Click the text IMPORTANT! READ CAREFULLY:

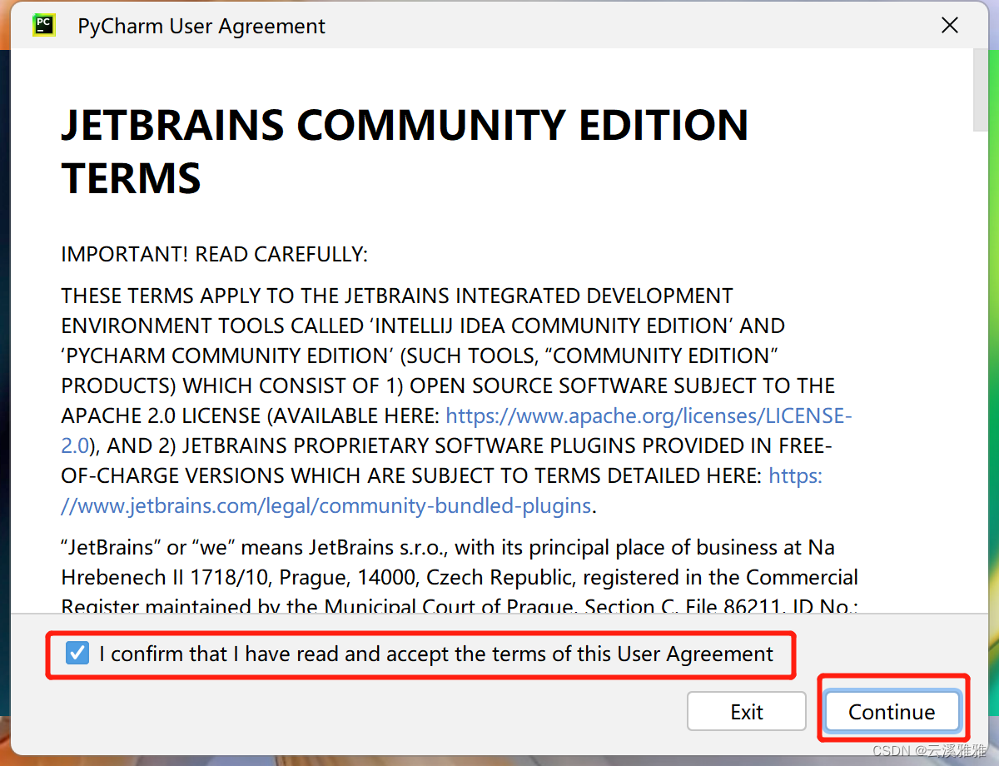[x=215, y=254]
